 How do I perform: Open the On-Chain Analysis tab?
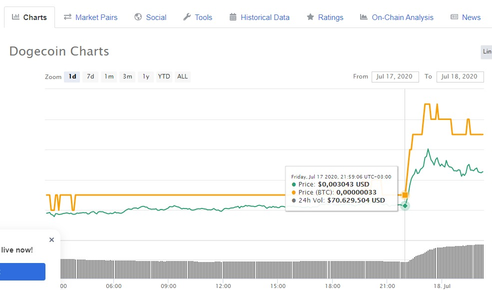[x=397, y=17]
